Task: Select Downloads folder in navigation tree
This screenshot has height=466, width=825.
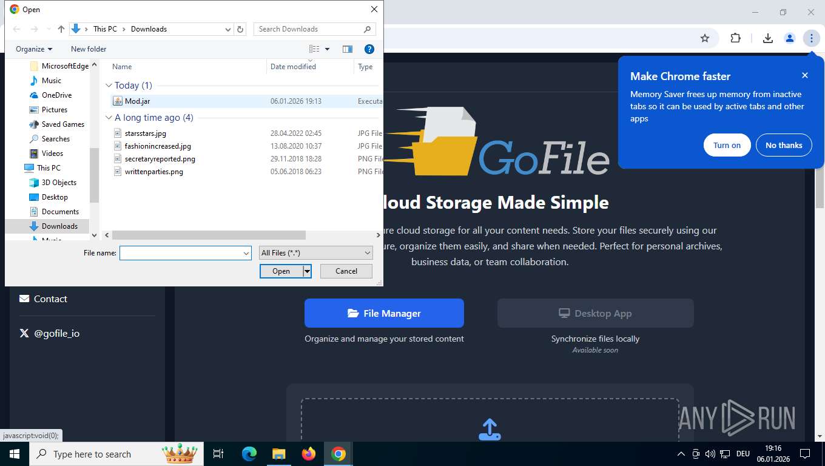Action: click(59, 226)
